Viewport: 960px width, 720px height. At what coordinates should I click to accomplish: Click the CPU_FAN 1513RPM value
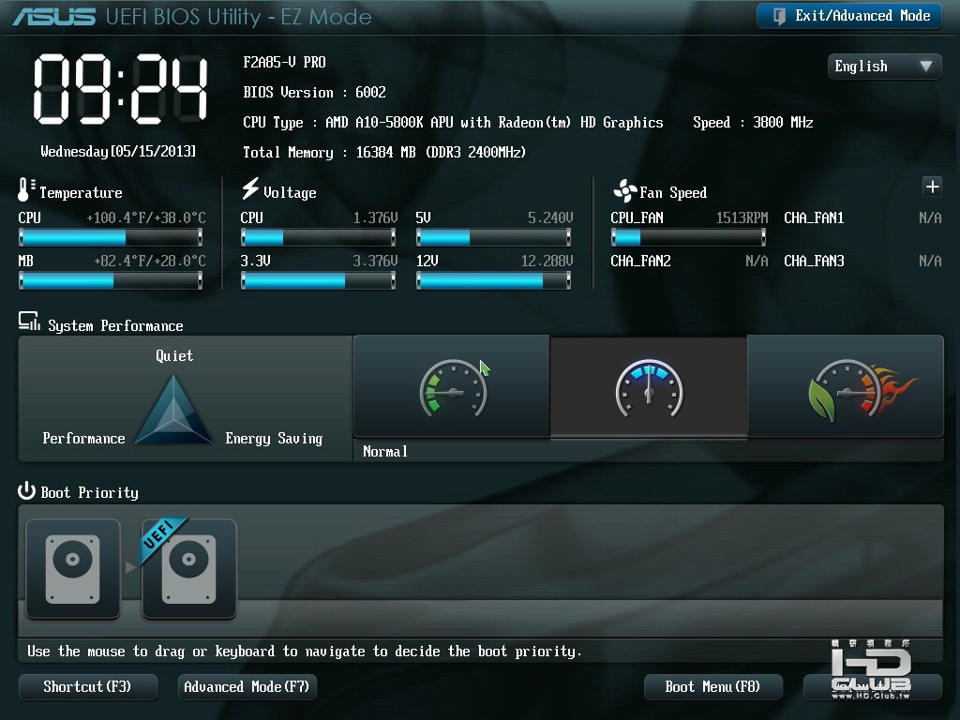(742, 217)
